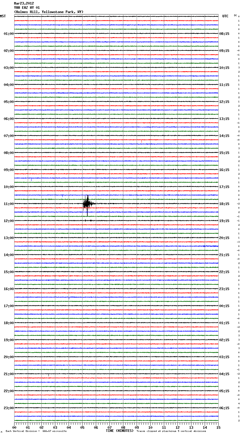
Task: Click the Traces clipped at plus/minus note
Action: coord(171,431)
